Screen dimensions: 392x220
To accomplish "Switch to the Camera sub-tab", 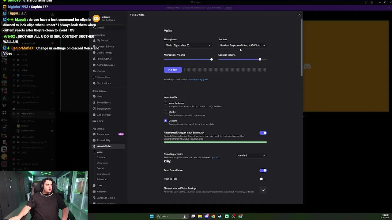I will [101, 157].
